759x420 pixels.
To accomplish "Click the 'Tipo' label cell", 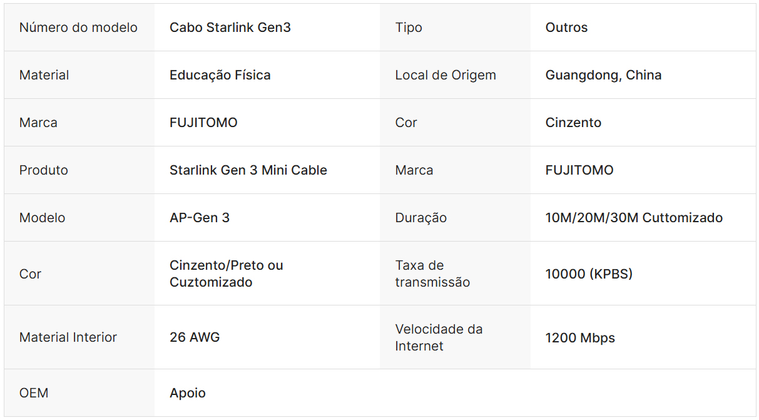I will tap(409, 28).
